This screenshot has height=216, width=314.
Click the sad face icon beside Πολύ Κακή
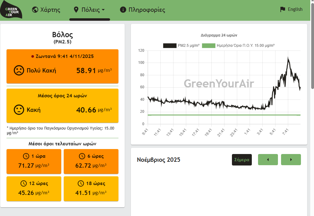click(x=19, y=70)
